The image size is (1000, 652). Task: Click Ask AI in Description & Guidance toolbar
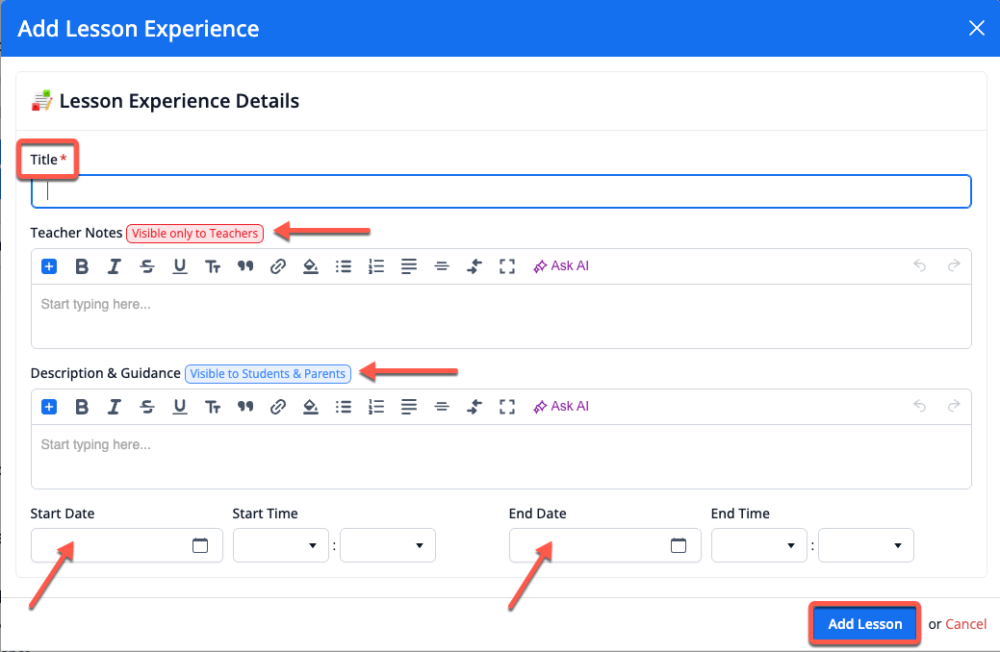tap(561, 407)
